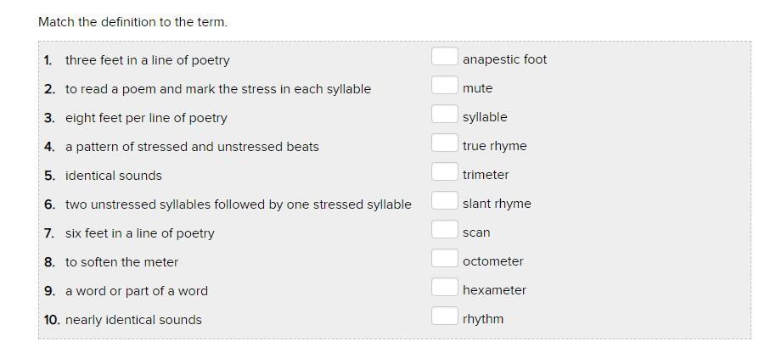Click the box beside true rhyme
Image resolution: width=776 pixels, height=364 pixels.
pos(444,143)
